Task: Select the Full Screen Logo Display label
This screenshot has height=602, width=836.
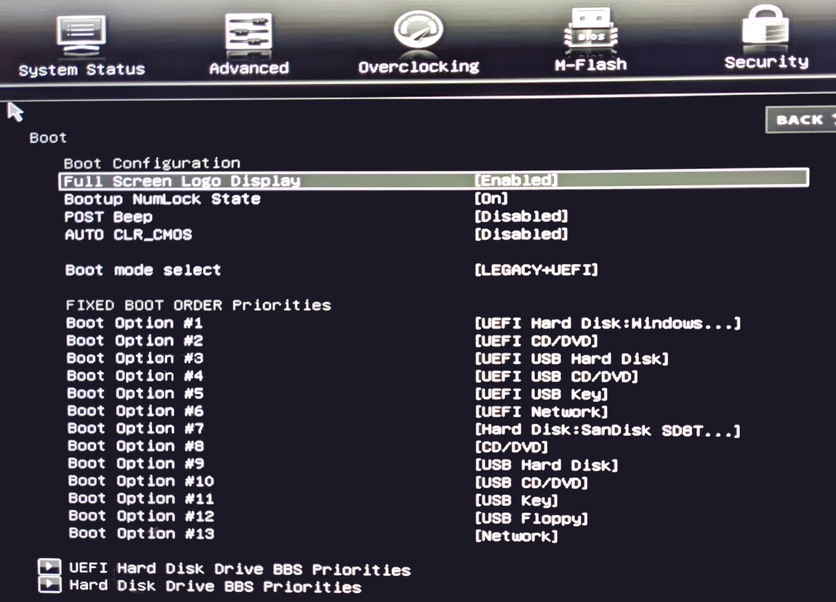Action: click(x=182, y=181)
